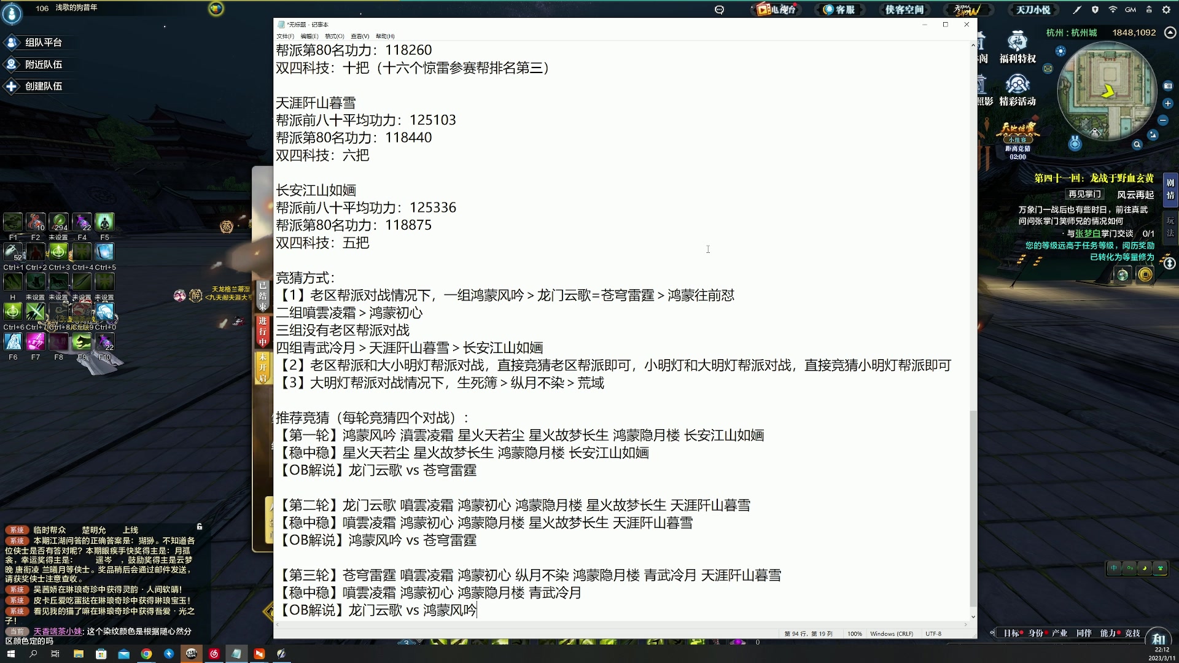This screenshot has width=1179, height=663.
Task: Open the 格式(O) menu in Notepad
Action: tap(333, 36)
